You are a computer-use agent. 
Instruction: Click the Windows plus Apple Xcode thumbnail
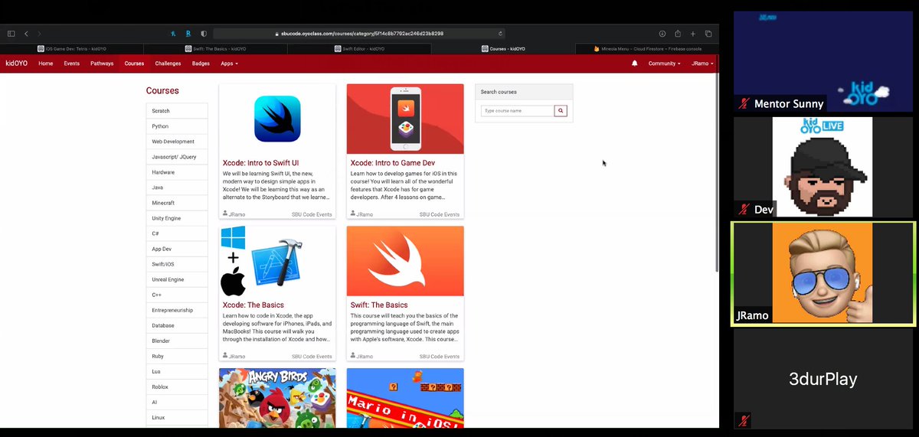click(x=277, y=261)
